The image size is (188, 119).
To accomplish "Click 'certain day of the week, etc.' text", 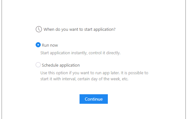I will pos(103,79).
